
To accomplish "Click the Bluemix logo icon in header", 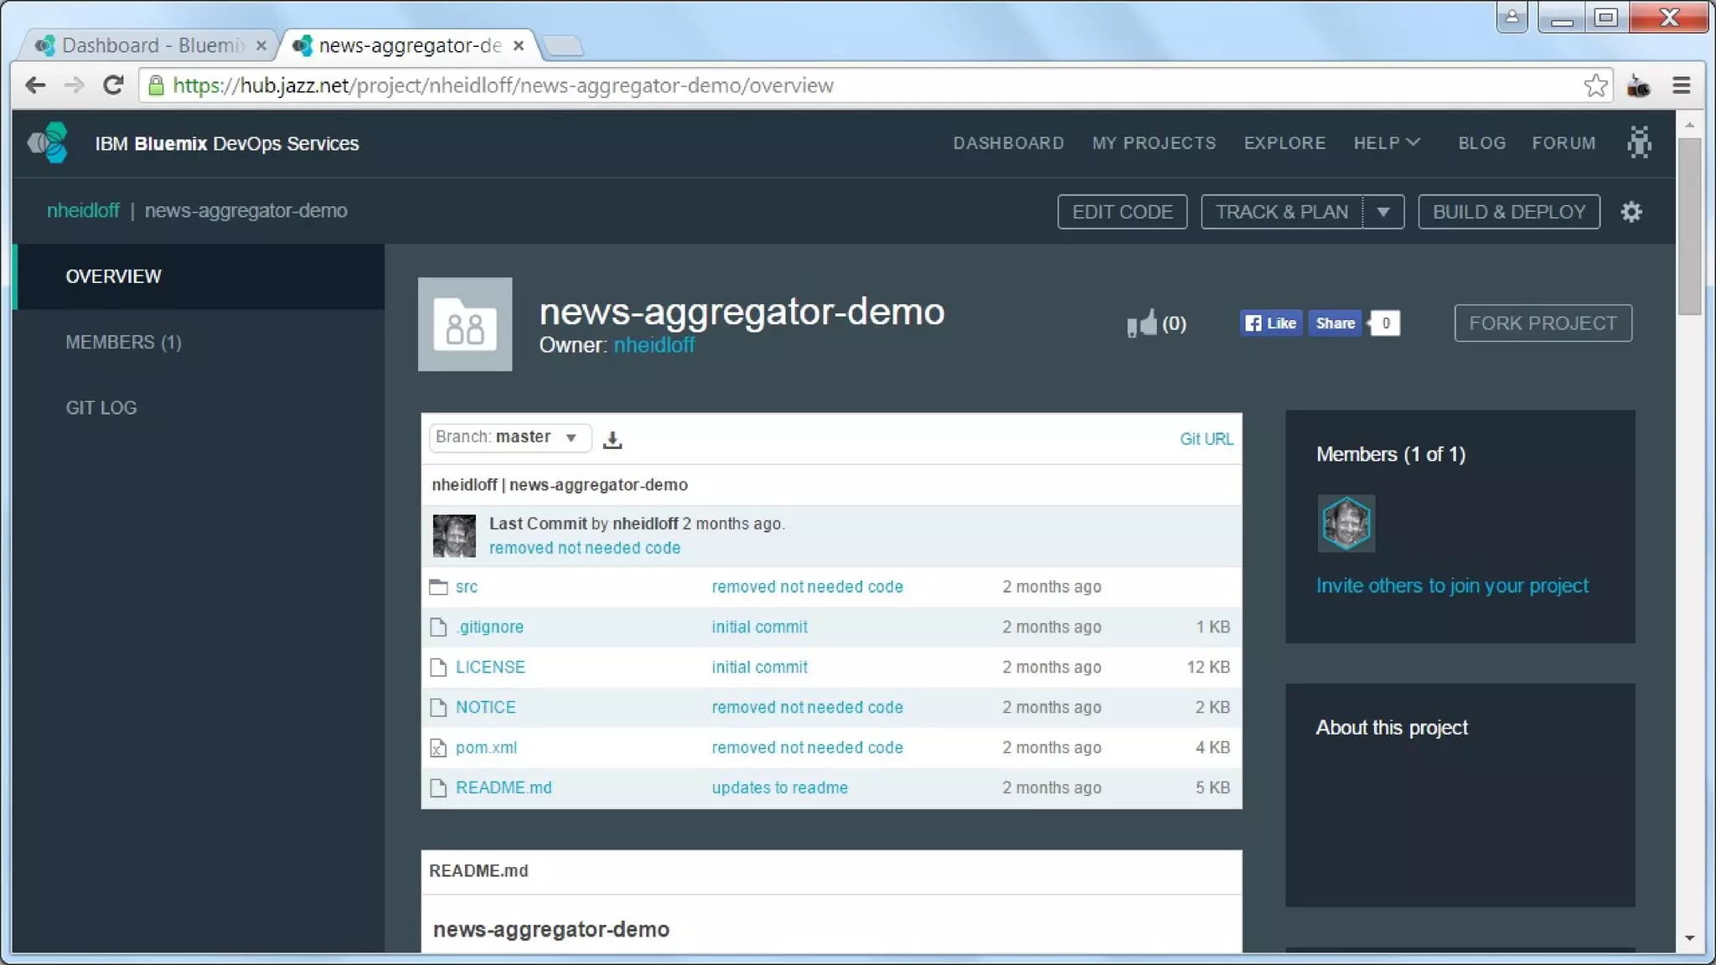I will [x=49, y=143].
